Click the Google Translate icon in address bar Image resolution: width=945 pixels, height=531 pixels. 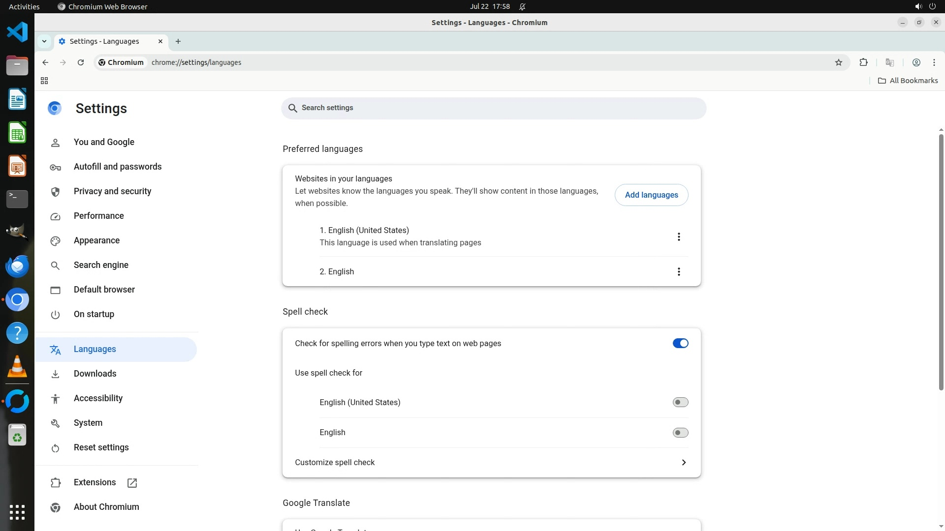point(889,62)
